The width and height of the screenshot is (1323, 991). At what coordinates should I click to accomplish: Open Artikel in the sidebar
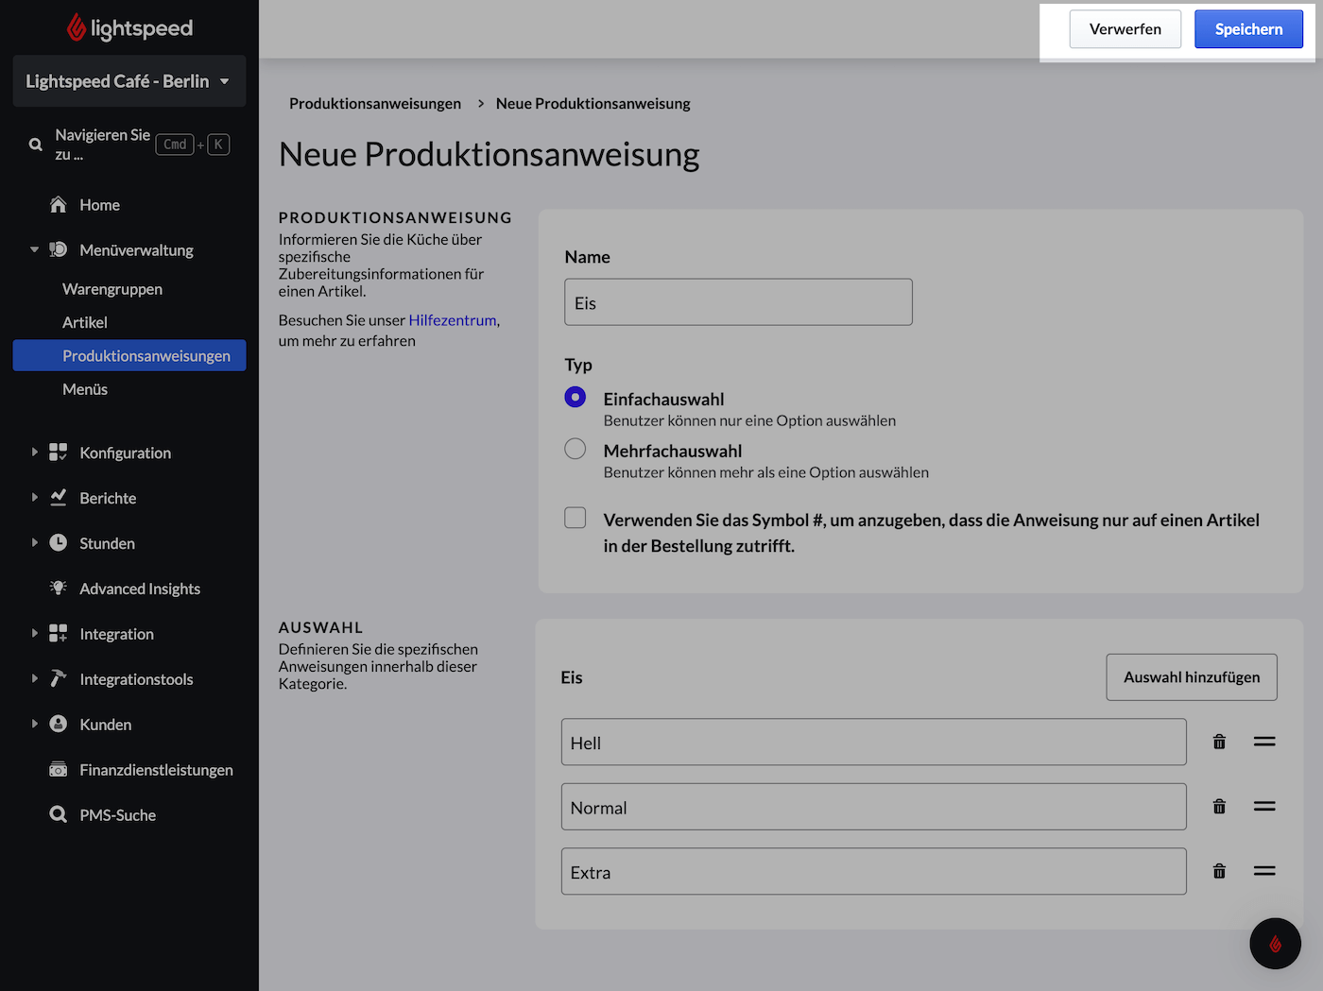[85, 322]
